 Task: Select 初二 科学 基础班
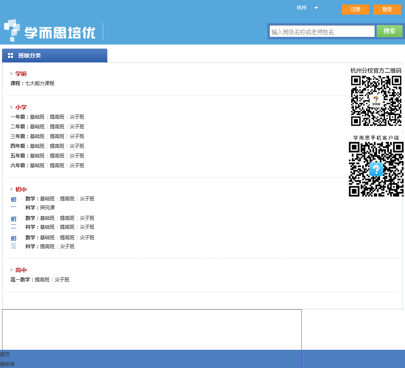pyautogui.click(x=47, y=227)
